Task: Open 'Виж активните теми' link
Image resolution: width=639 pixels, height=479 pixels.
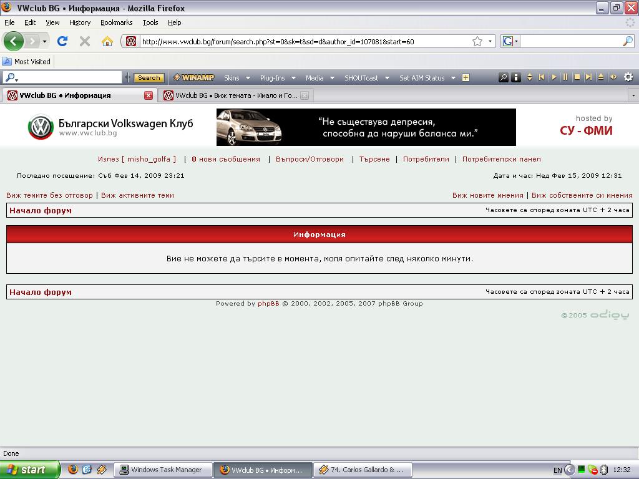Action: [137, 195]
